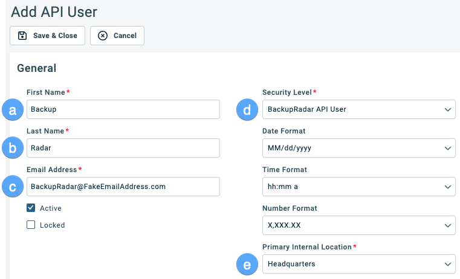Click the 'Date Format' field label

[x=283, y=131]
